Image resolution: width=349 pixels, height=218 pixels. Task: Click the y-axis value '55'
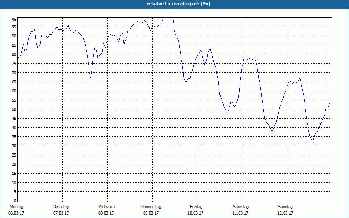[14, 100]
